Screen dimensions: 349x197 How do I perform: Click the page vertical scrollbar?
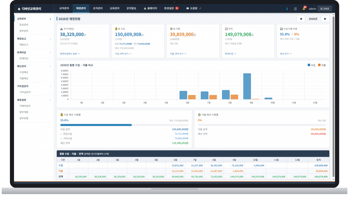point(333,96)
